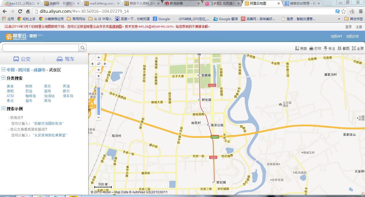
Task: Click example "从武侯祠到杜甫草堂"
Action: pyautogui.click(x=50, y=135)
